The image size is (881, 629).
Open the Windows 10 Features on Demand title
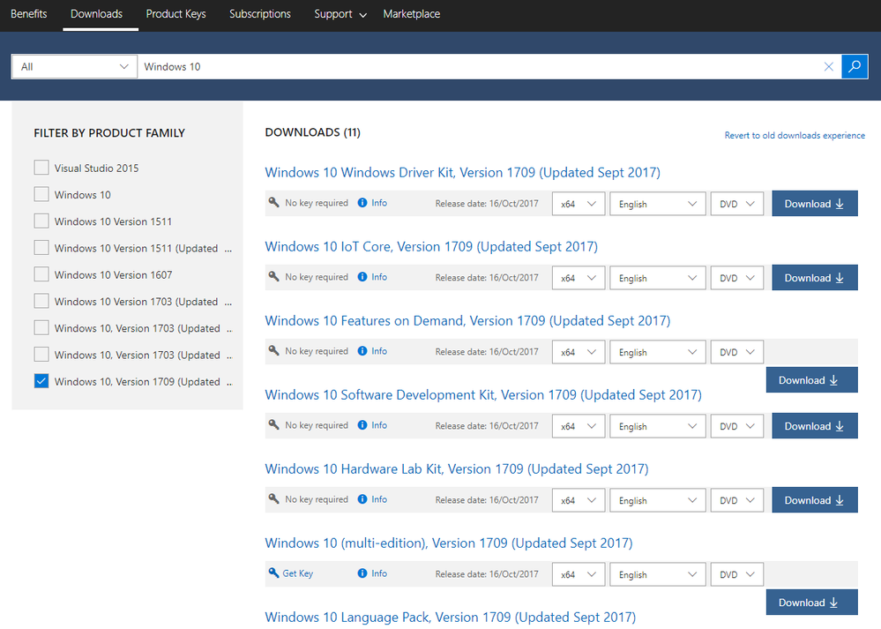click(x=467, y=321)
